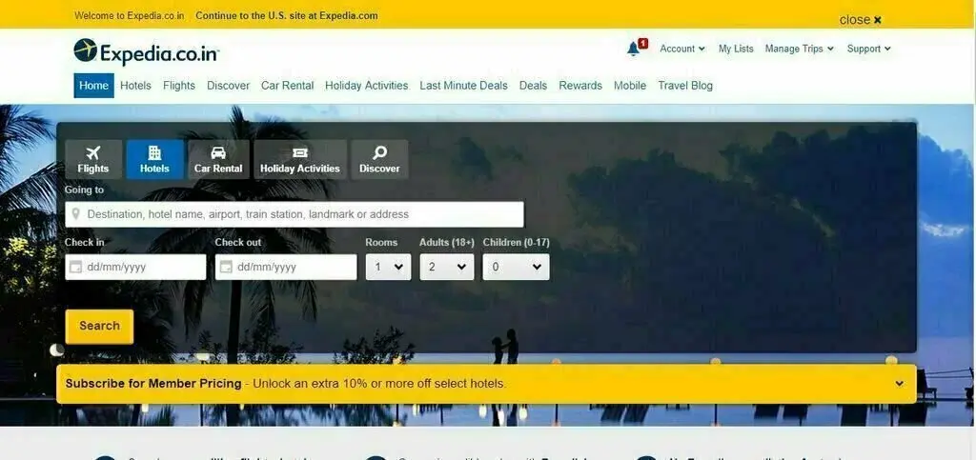Go to Home in navigation bar

94,85
